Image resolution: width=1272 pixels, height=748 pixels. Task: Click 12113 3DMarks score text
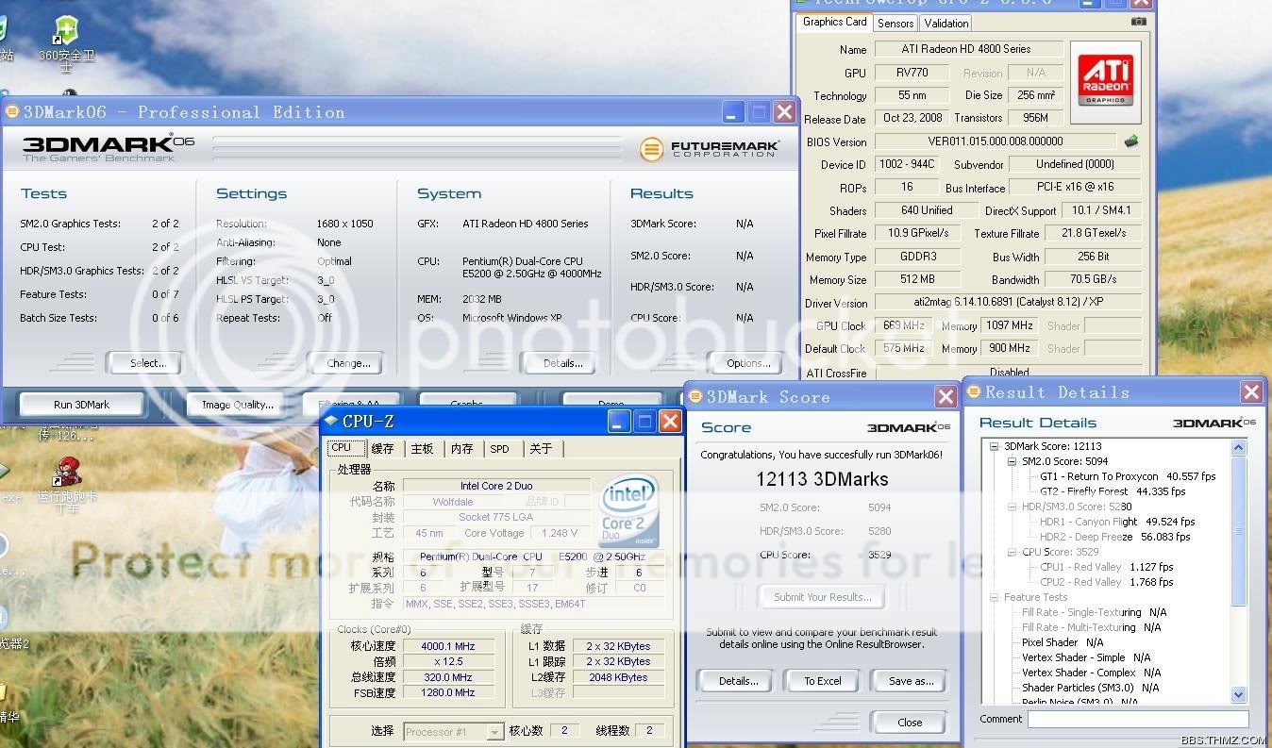click(822, 479)
